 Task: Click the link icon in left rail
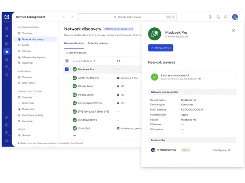(7, 117)
